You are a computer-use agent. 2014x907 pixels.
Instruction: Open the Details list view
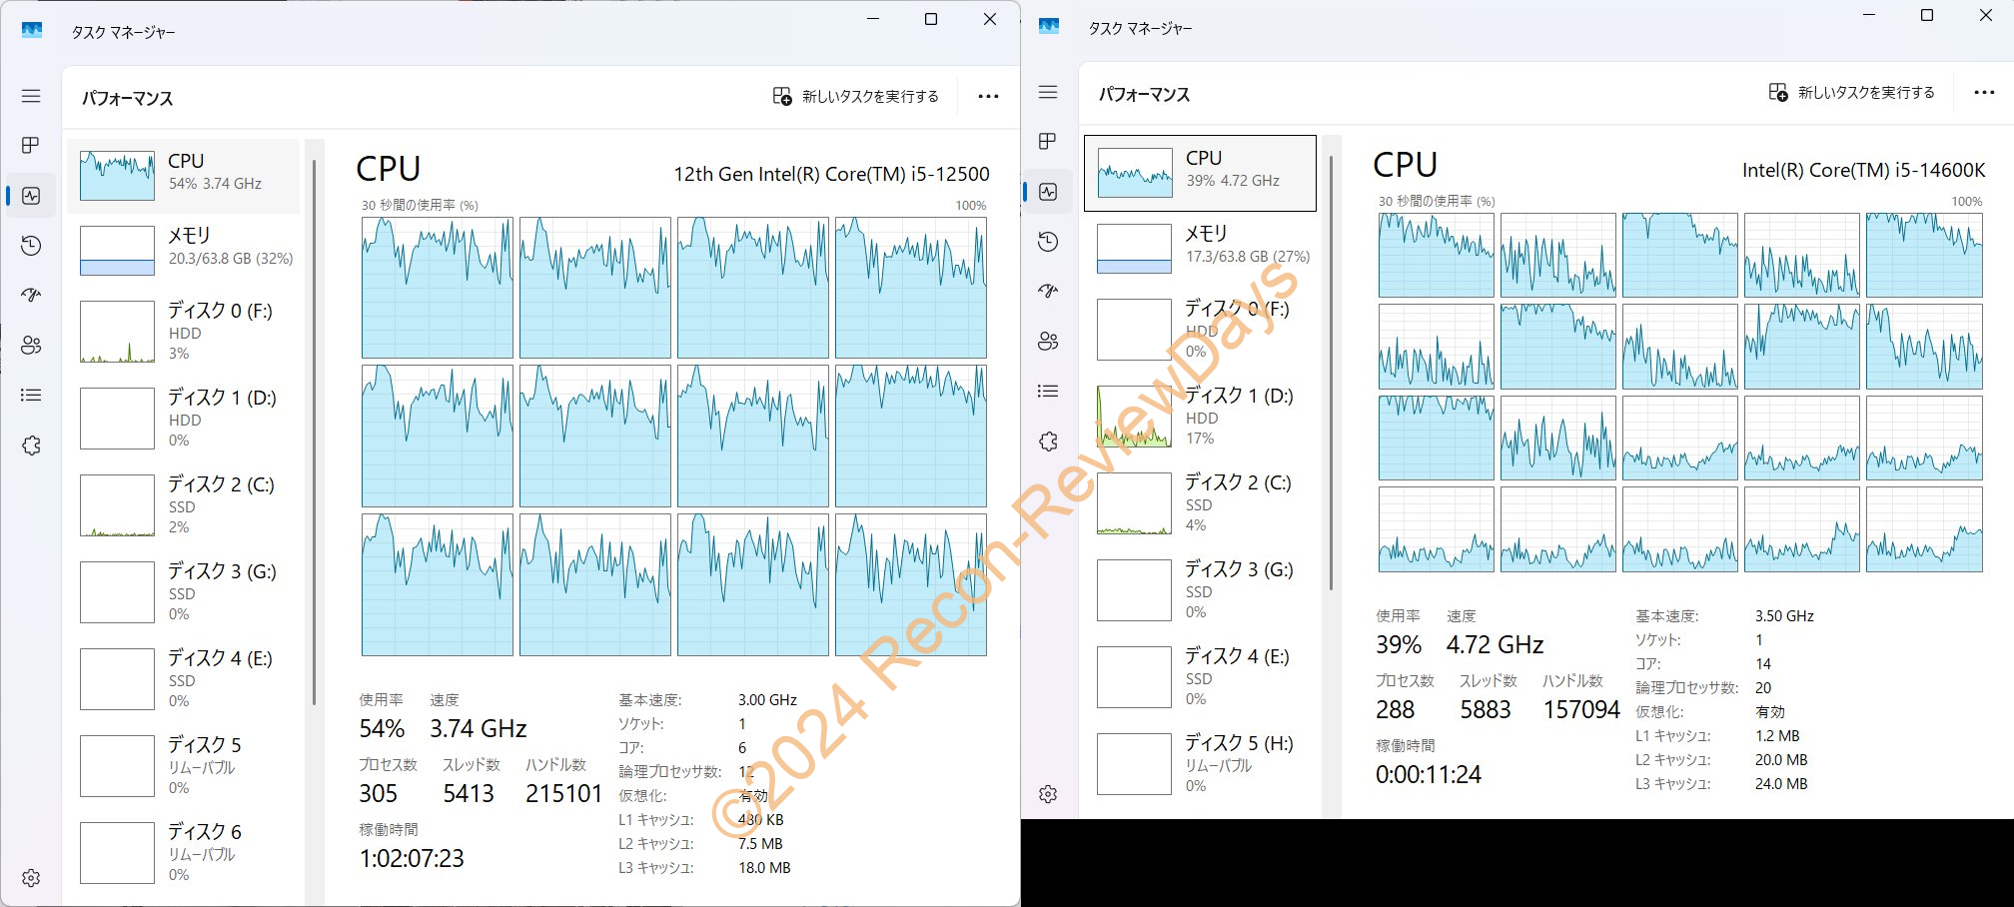tap(31, 396)
